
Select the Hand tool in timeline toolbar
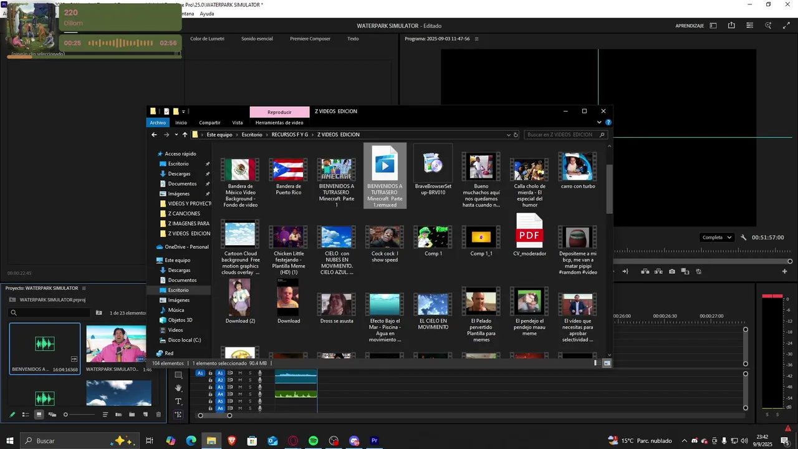[x=178, y=388]
